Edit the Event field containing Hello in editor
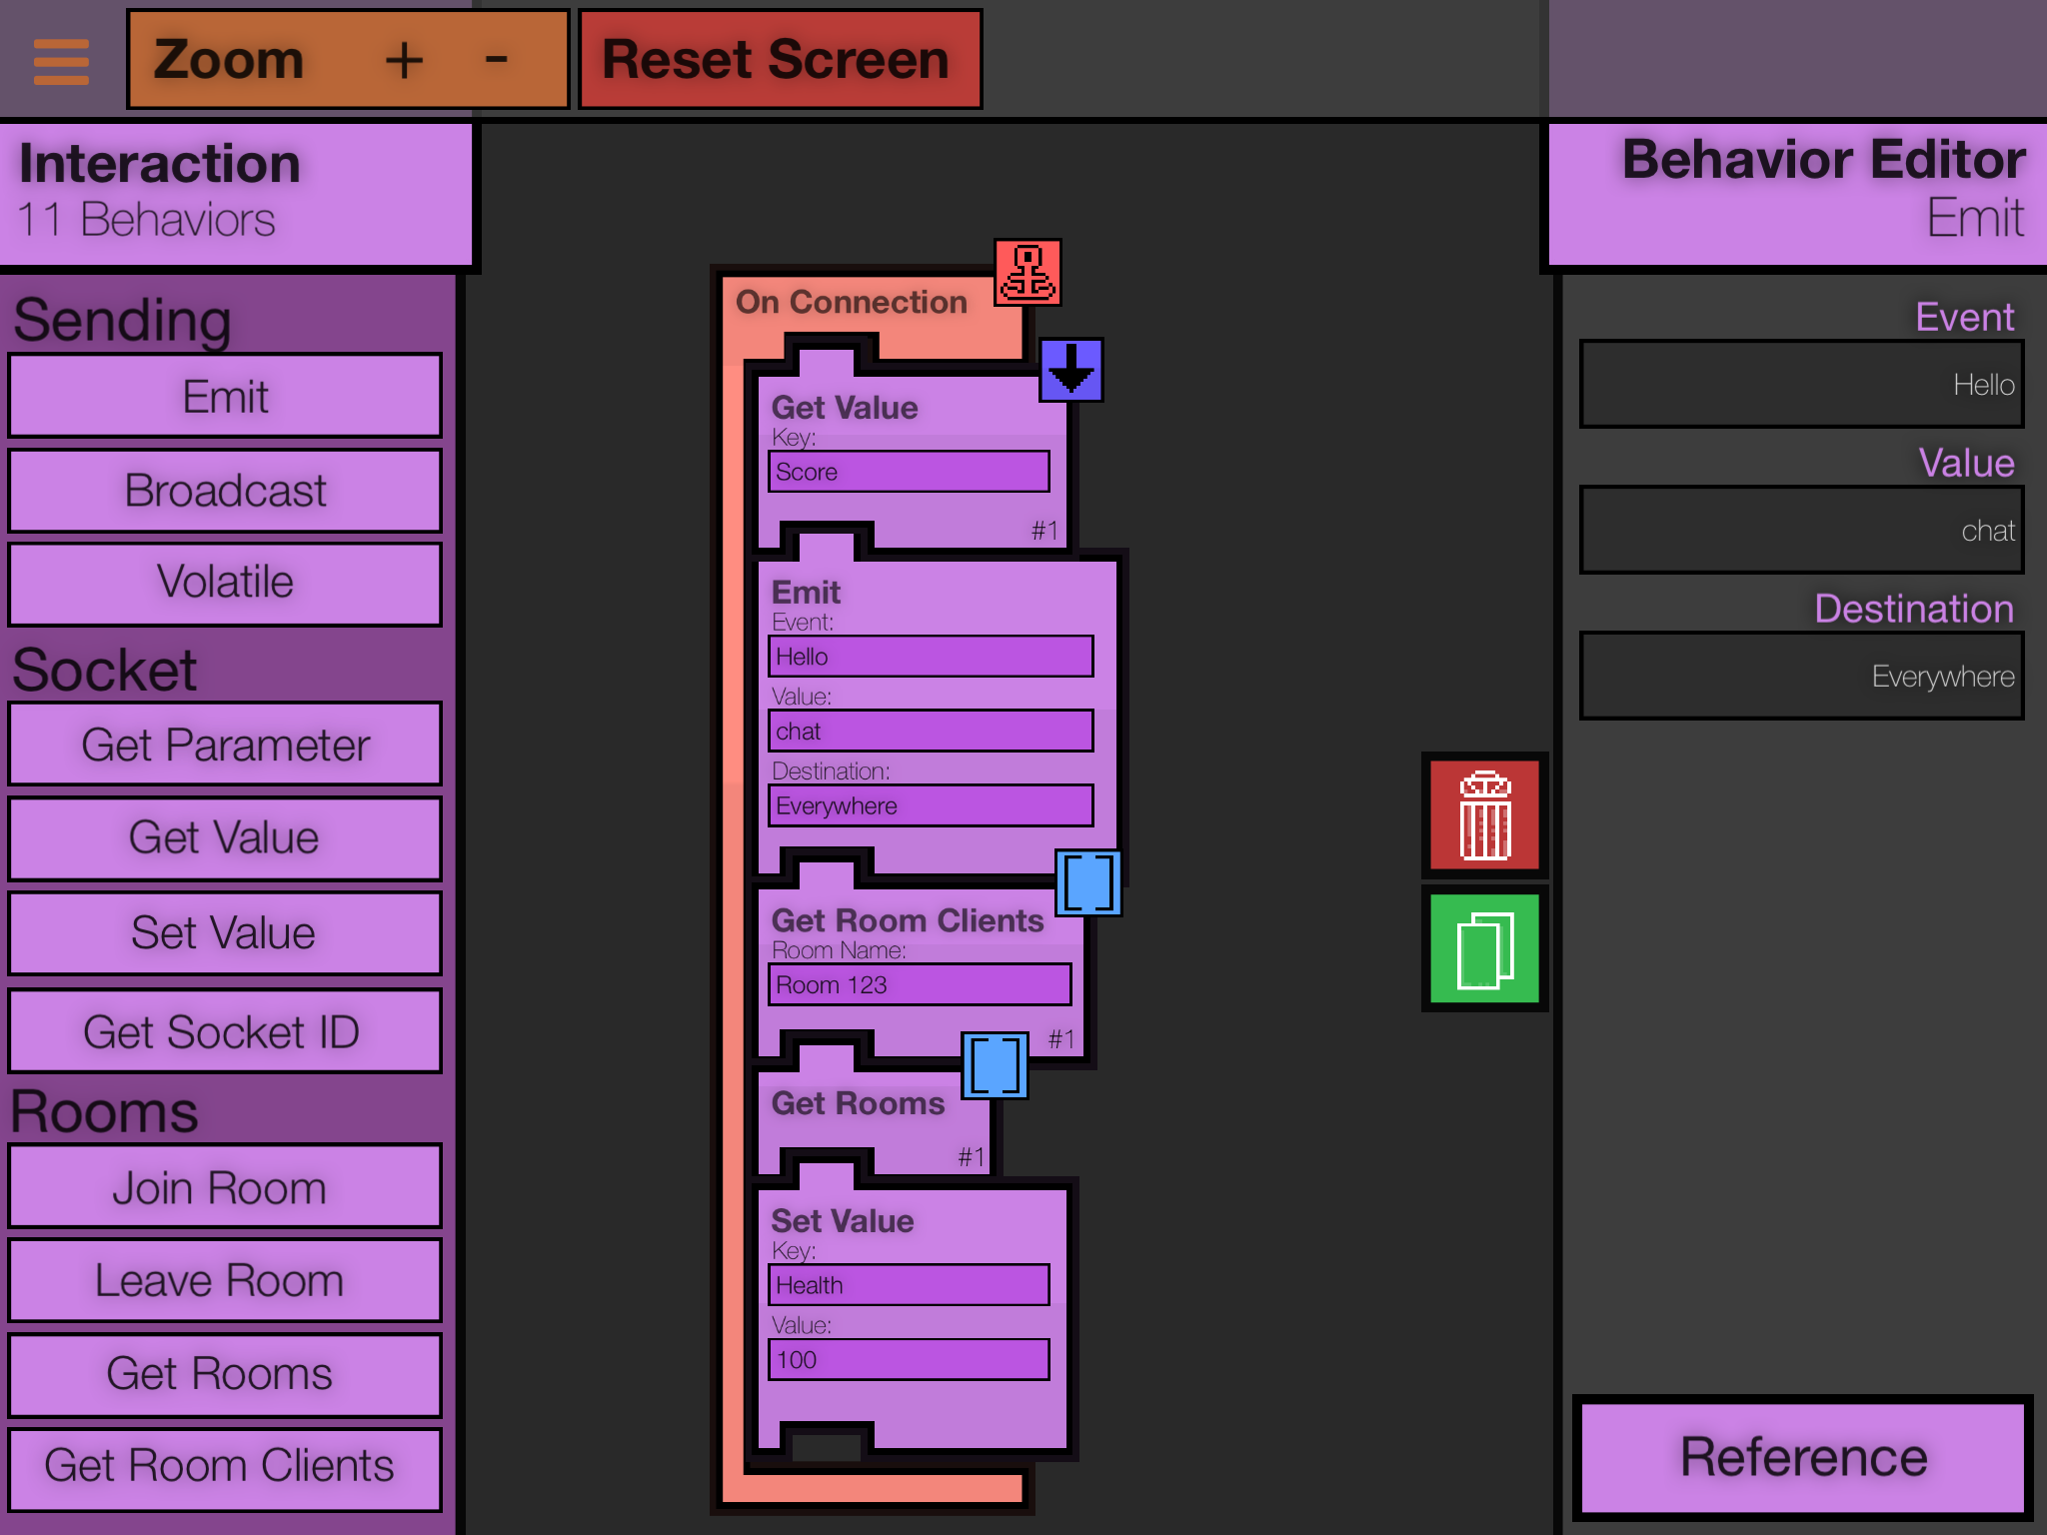This screenshot has width=2047, height=1535. pos(1801,385)
